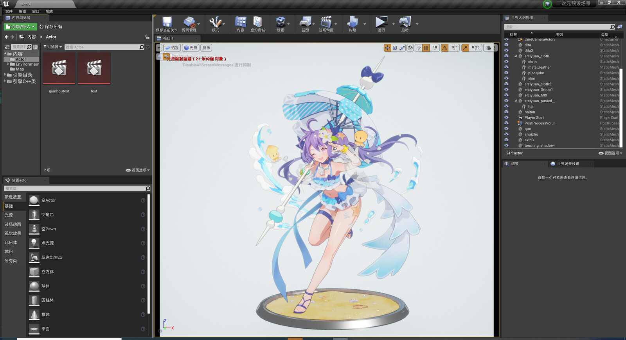Screen dimensions: 626x340
Task: Hide the haitan actor via eye icon
Action: coord(506,112)
